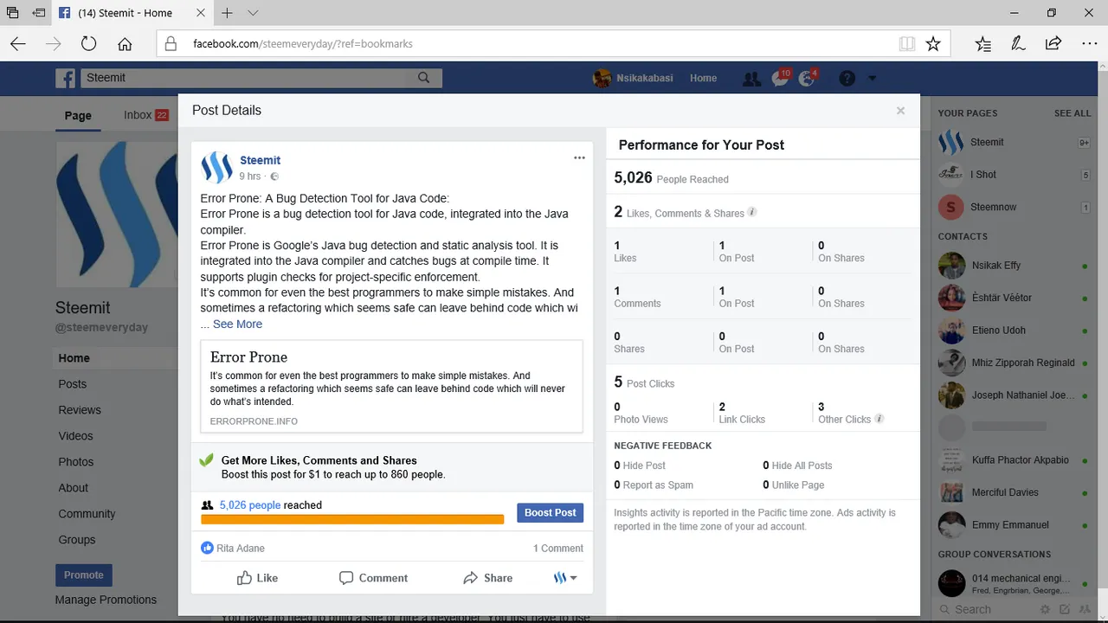
Task: Close the Post Details dialog
Action: (x=900, y=111)
